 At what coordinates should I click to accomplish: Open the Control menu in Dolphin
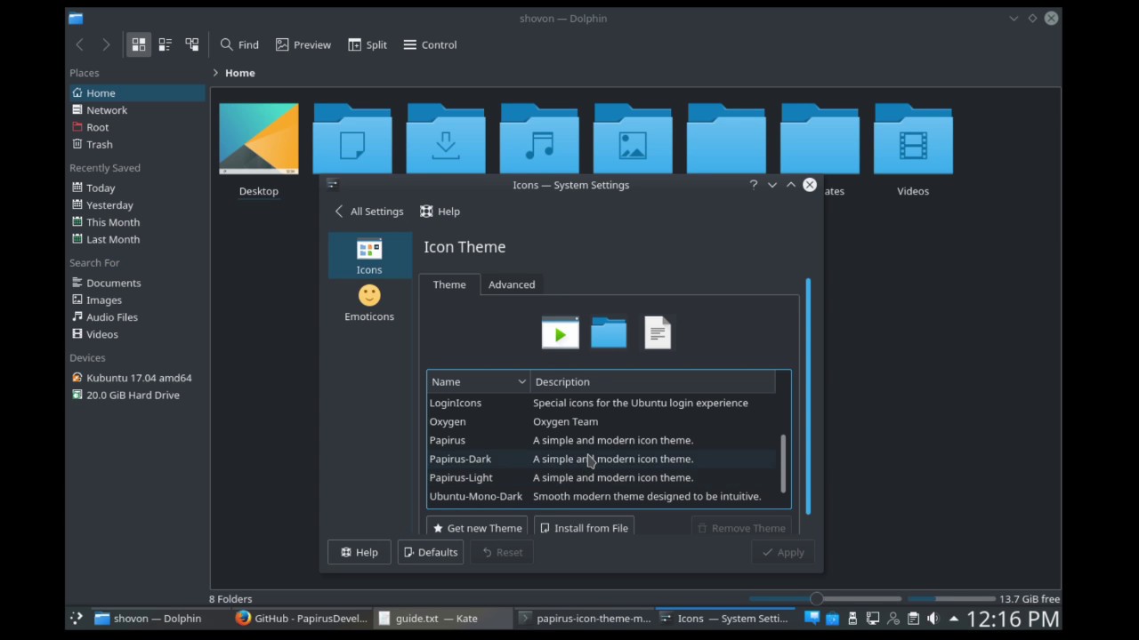430,44
